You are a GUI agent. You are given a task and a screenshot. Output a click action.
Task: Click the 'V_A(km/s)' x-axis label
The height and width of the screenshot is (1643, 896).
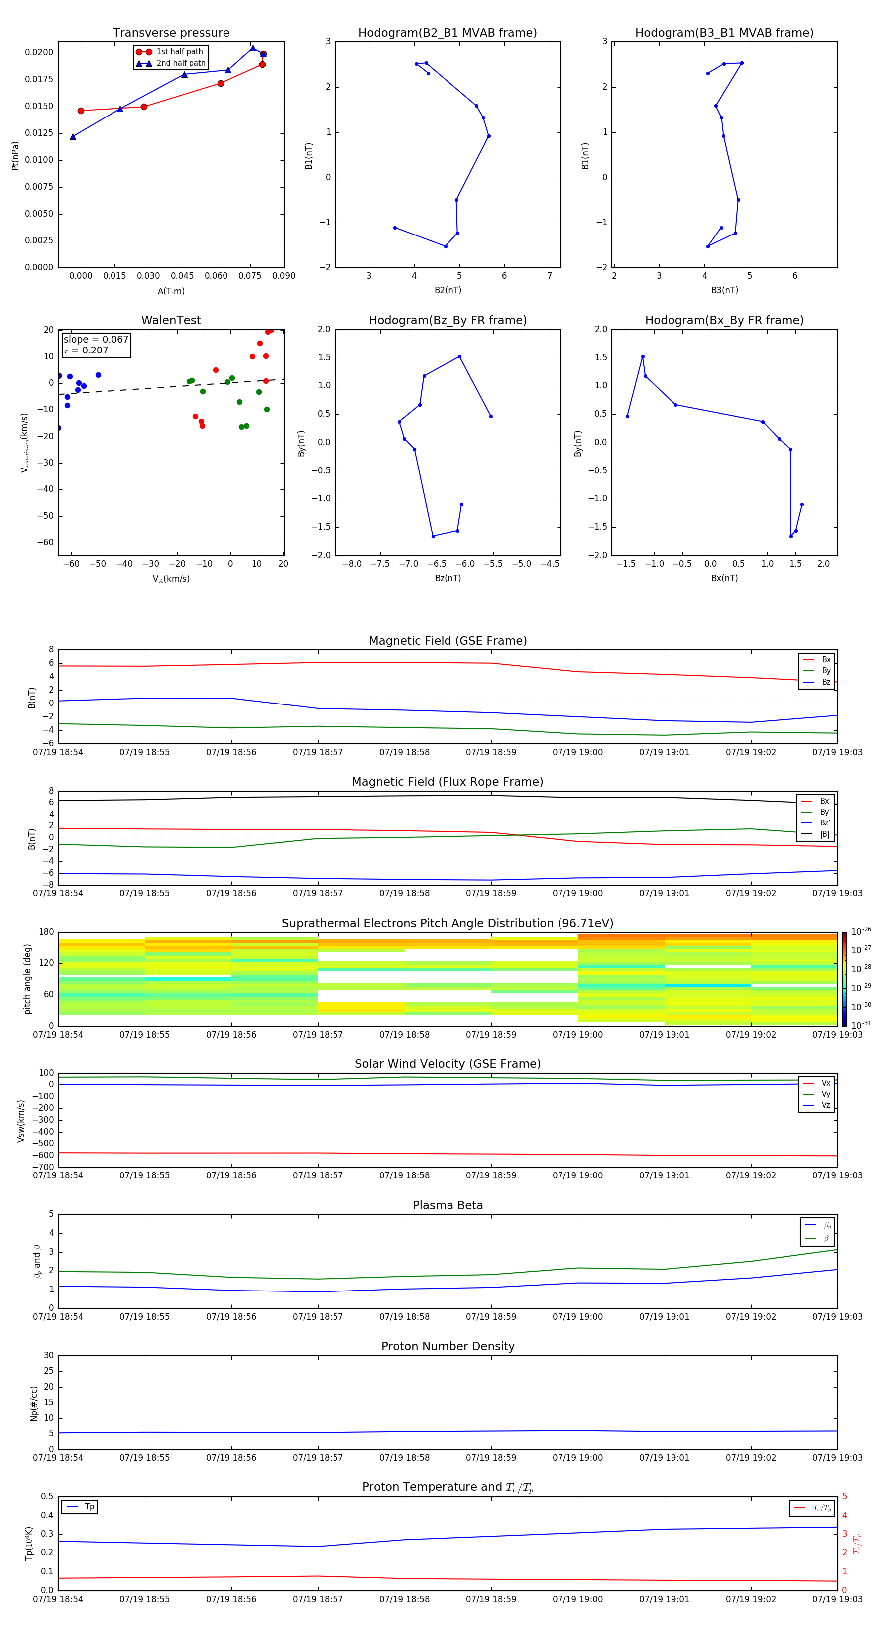[x=171, y=579]
